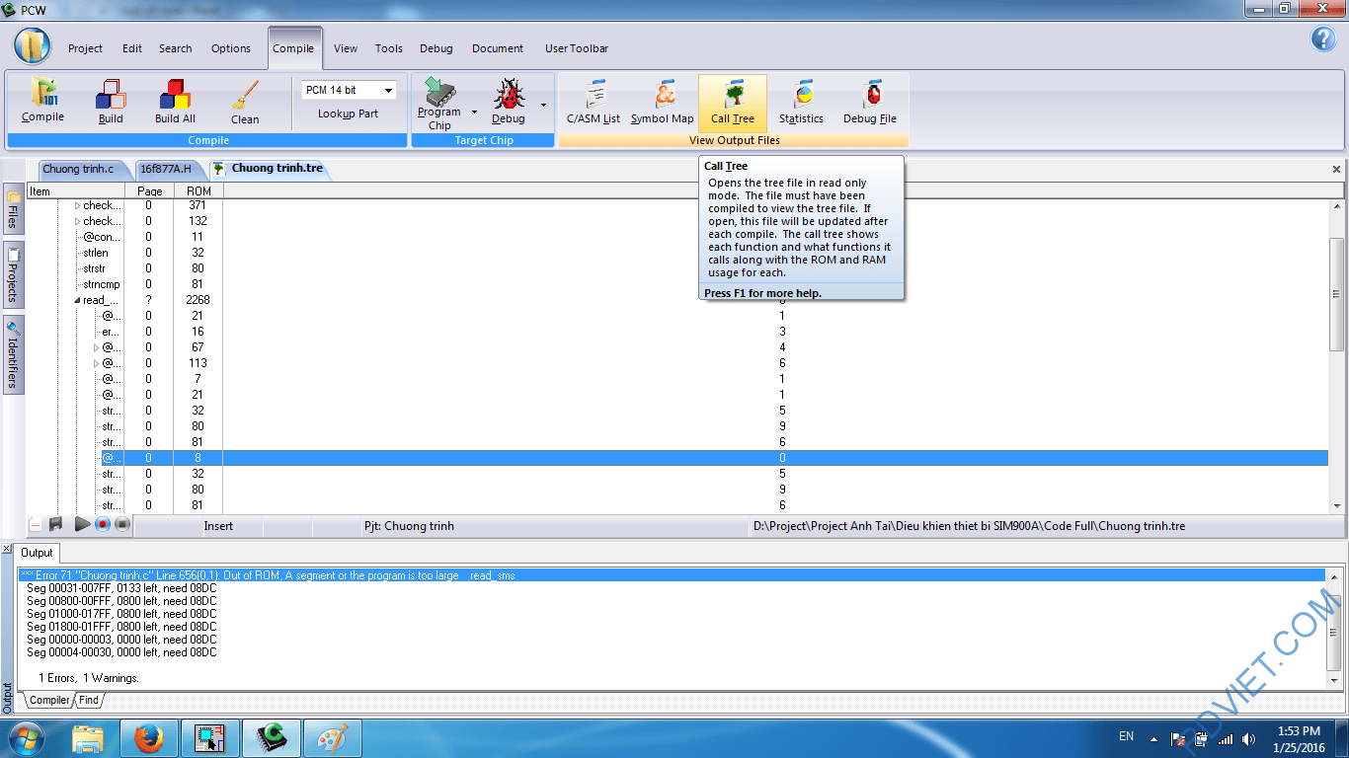Open the Debug File viewer
The image size is (1349, 758).
[x=869, y=102]
